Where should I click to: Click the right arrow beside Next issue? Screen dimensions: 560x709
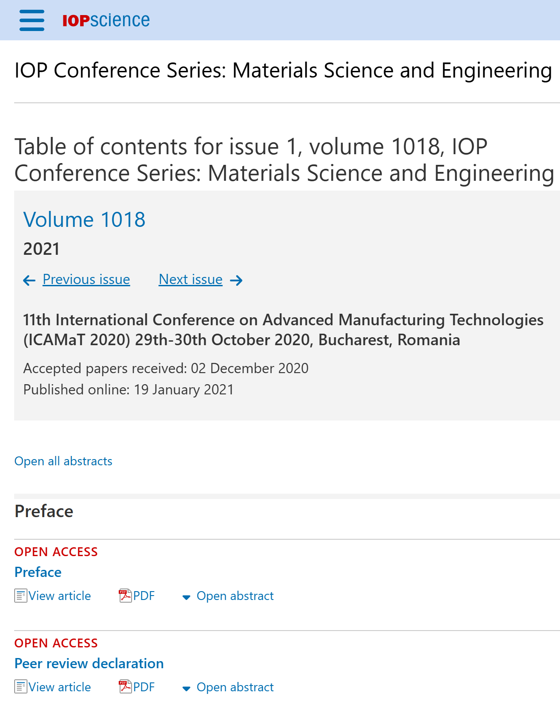(x=236, y=280)
